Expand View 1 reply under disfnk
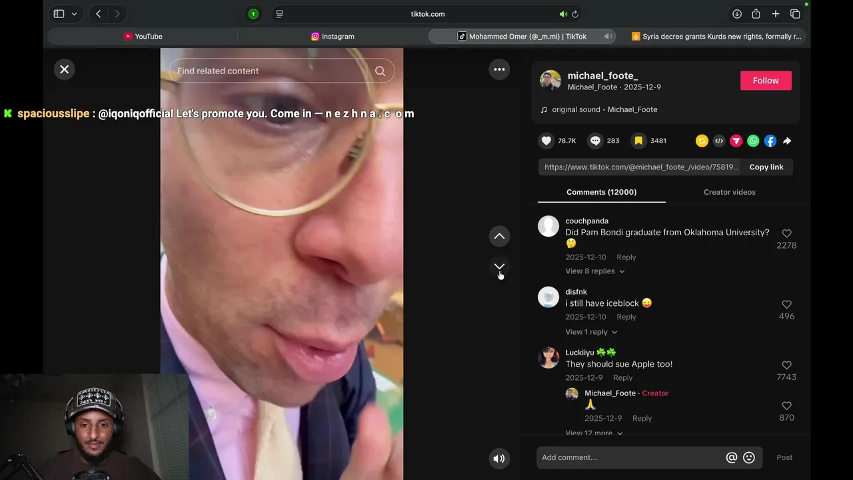 coord(591,332)
